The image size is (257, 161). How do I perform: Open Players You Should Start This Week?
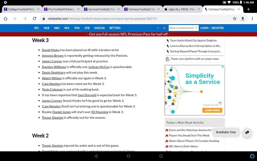pos(189,135)
